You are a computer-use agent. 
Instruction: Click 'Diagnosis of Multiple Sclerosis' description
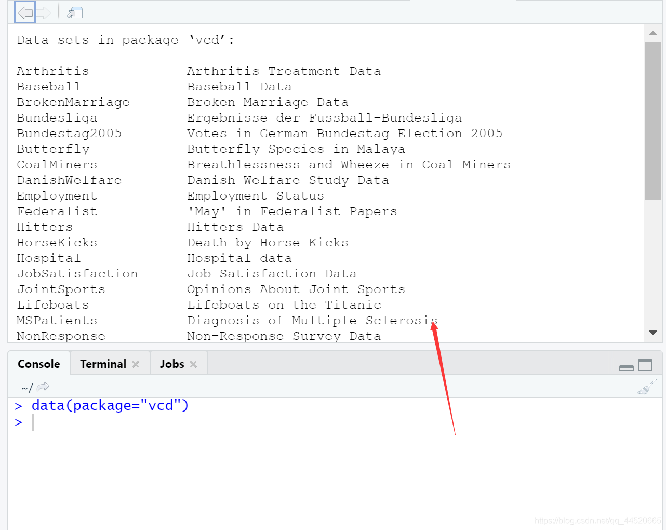(313, 321)
